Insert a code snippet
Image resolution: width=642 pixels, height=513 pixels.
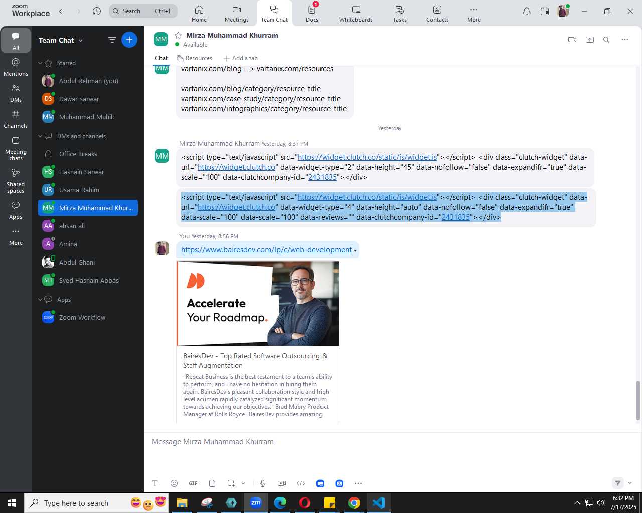pyautogui.click(x=301, y=483)
